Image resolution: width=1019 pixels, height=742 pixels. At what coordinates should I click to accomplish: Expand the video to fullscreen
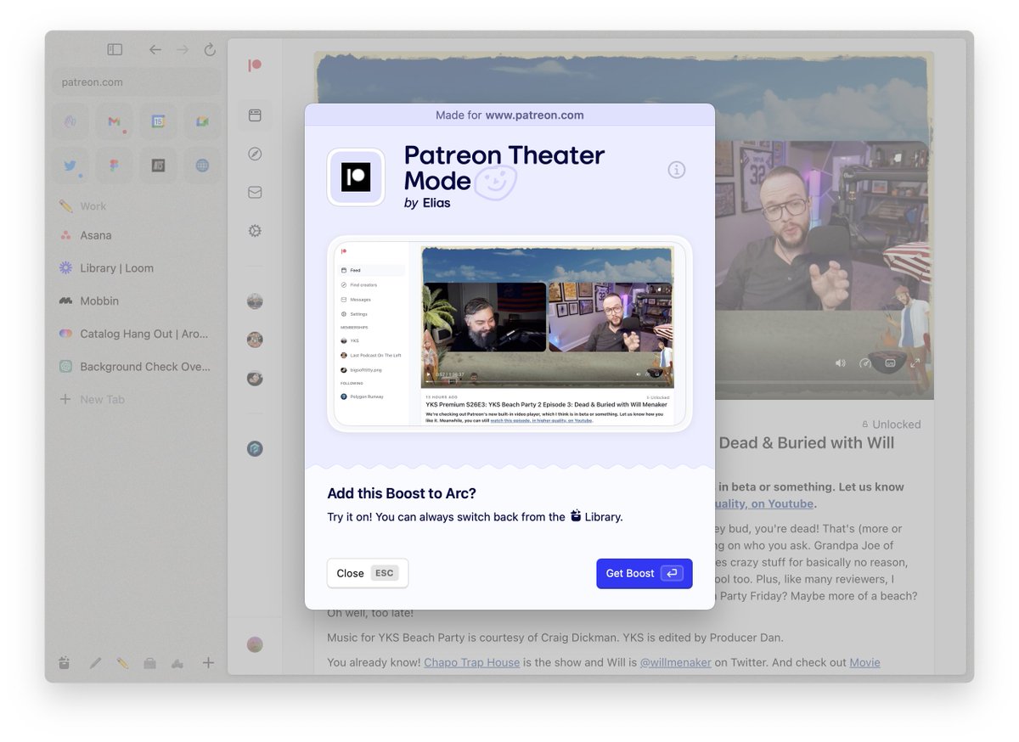915,363
